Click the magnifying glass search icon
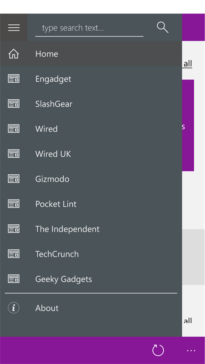205x364 pixels. pyautogui.click(x=162, y=27)
